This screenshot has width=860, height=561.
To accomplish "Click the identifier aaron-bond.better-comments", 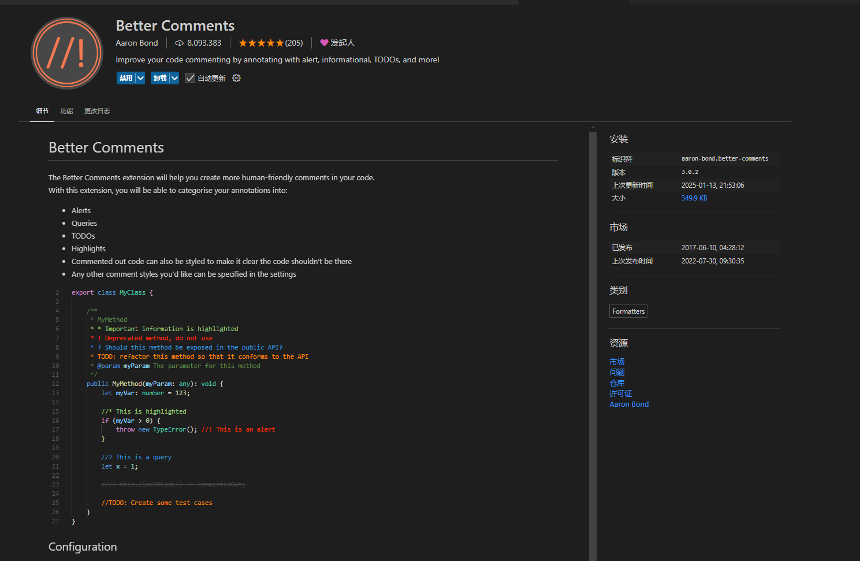I will 725,158.
